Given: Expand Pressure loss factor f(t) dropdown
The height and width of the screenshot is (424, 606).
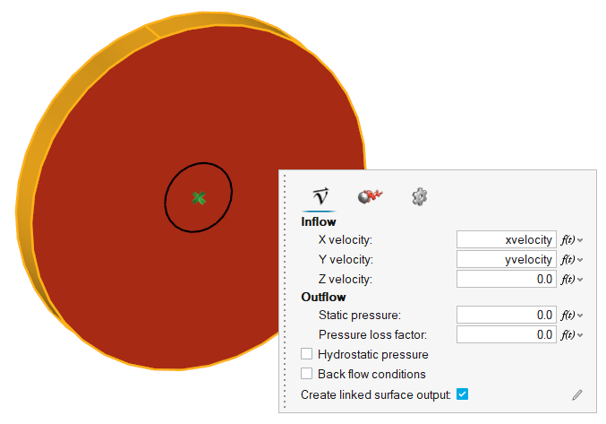Looking at the screenshot, I should tap(581, 334).
